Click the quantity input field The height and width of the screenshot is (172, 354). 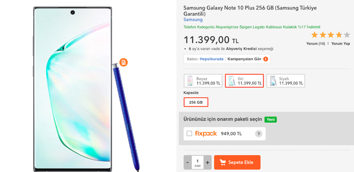pos(197,162)
